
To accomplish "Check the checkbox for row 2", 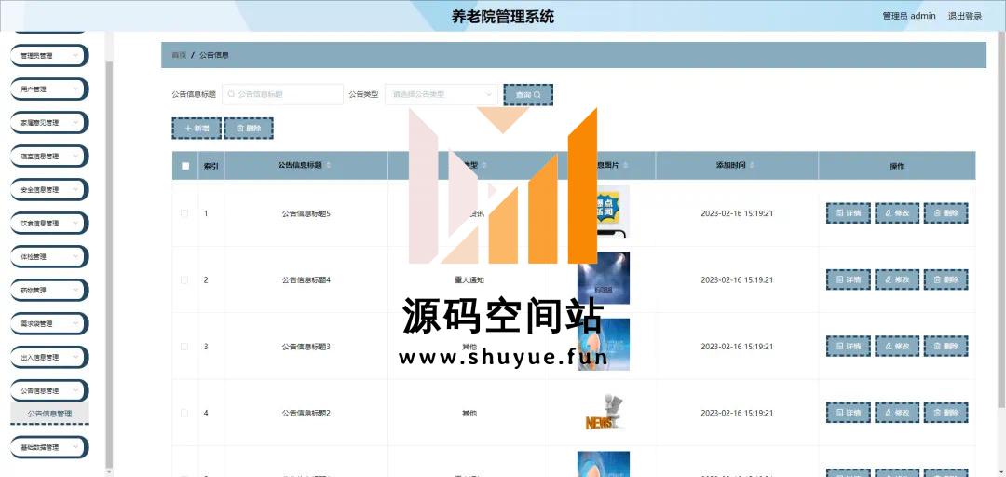I will (x=184, y=279).
